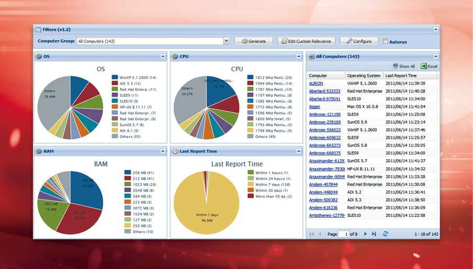This screenshot has width=473, height=269.
Task: Open the Anslem-616236 link
Action: 323,207
